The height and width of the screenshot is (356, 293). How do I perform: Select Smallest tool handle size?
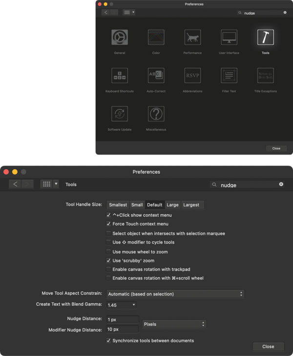pyautogui.click(x=118, y=205)
